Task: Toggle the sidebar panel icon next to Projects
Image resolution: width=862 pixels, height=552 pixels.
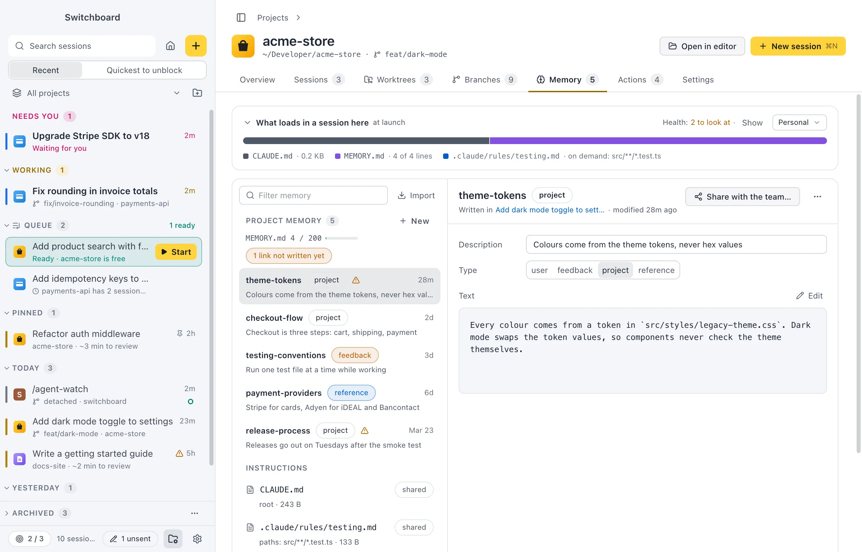Action: tap(241, 18)
